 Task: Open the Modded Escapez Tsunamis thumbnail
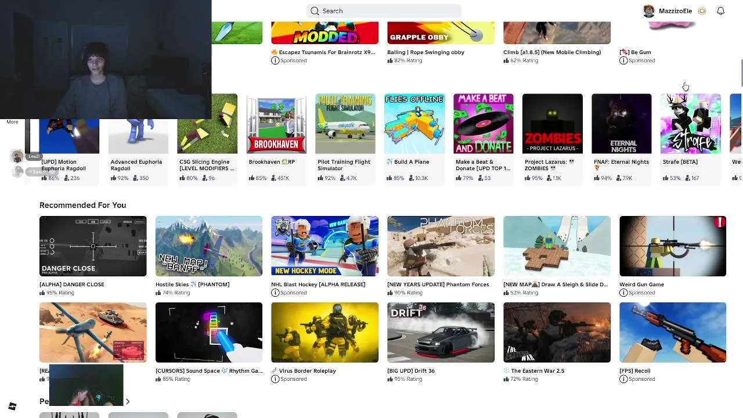pos(324,33)
